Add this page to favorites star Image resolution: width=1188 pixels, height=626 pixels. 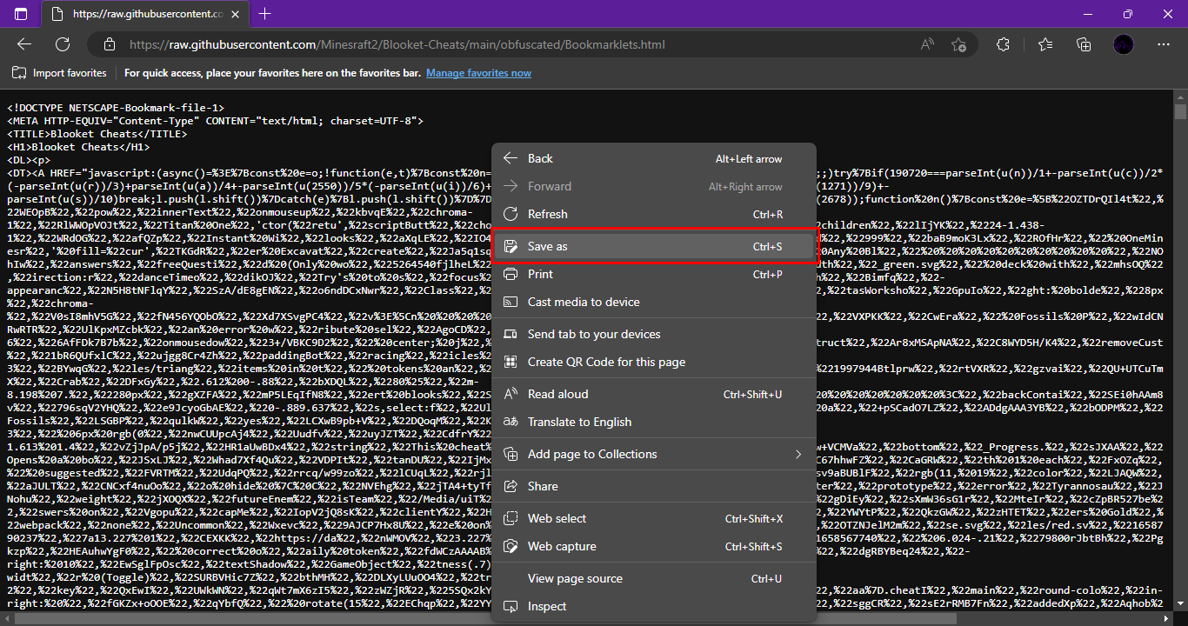click(958, 44)
